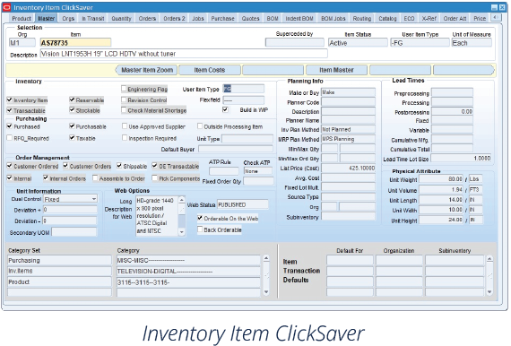
Task: Toggle Orderable On the Web checkbox
Action: coord(200,218)
